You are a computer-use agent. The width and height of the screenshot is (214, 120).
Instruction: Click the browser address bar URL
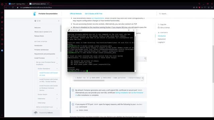click(36, 7)
